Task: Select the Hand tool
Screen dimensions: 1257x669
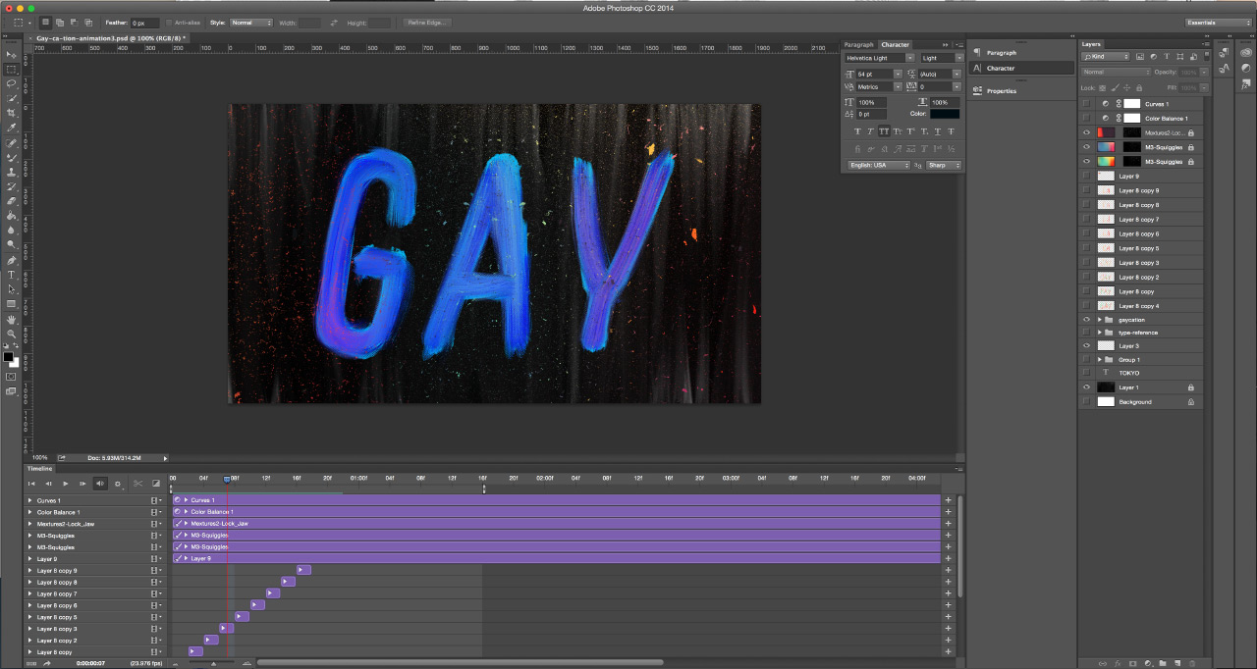Action: pos(12,319)
